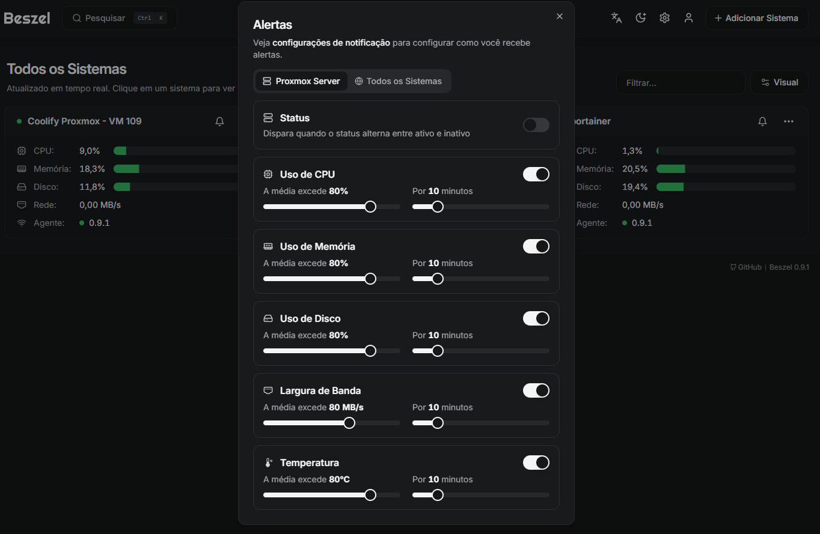The width and height of the screenshot is (820, 534).
Task: Open three-dot menu on Portainer card
Action: [x=789, y=121]
